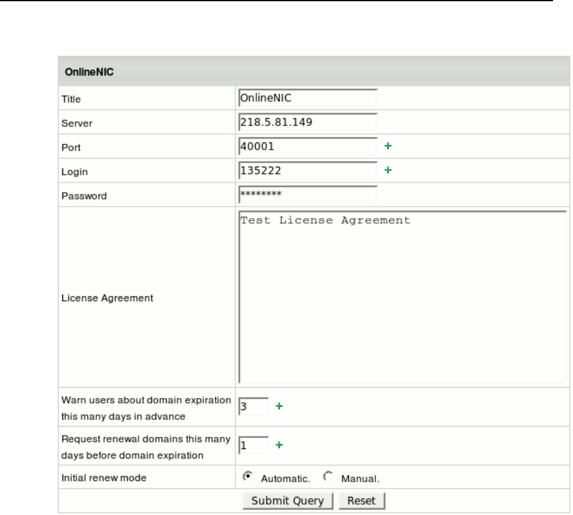Viewport: 573px width, 515px height.
Task: Click the 'Title' row label
Action: (x=71, y=99)
